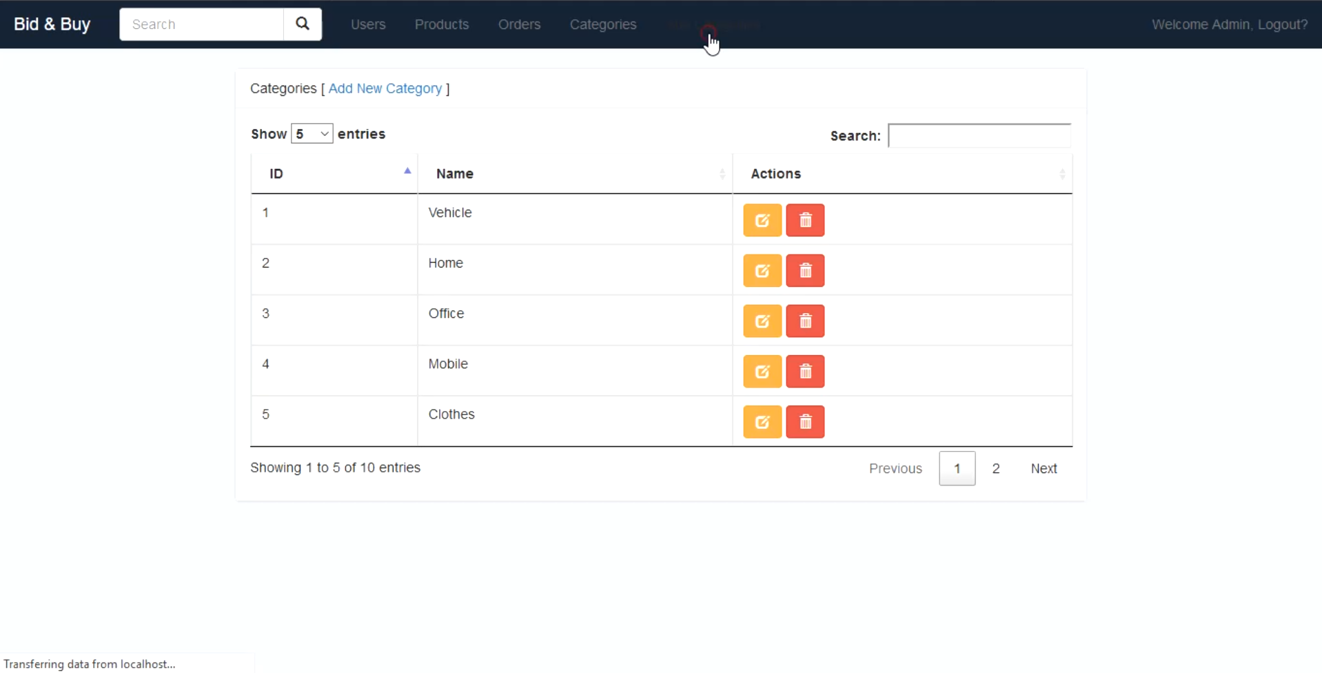Click the magnifier search button in navbar
1322x673 pixels.
pos(302,24)
